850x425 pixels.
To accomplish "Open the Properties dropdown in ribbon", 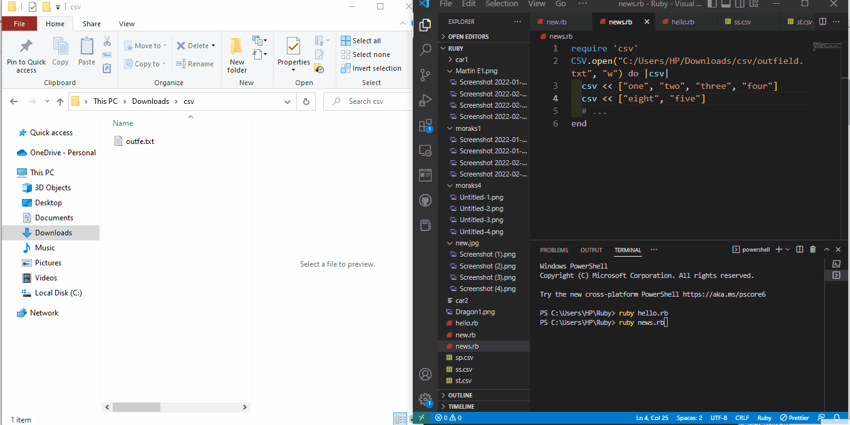I will pos(293,69).
